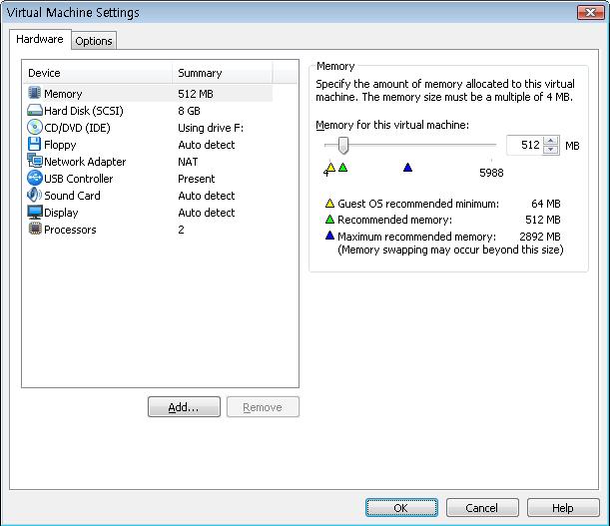Click the green legend triangle for Recommended memory
The image size is (610, 526).
(x=329, y=220)
